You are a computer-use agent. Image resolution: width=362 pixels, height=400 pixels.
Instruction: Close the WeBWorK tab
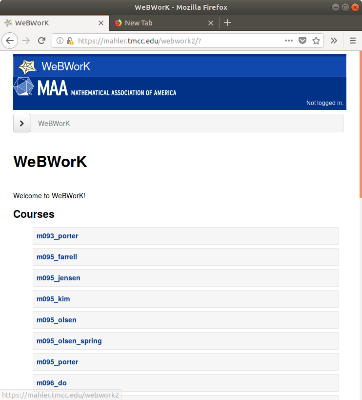(x=101, y=23)
